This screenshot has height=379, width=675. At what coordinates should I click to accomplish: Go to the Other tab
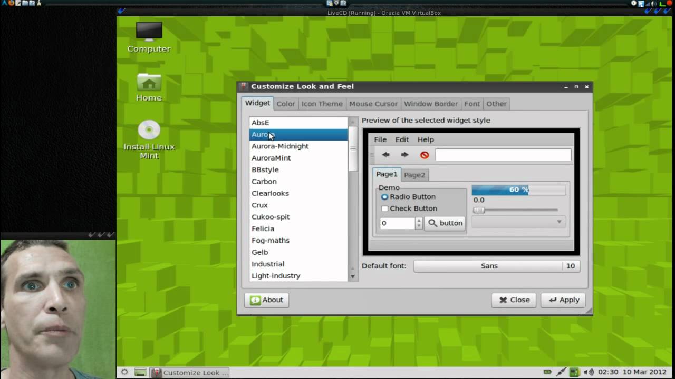[x=496, y=104]
